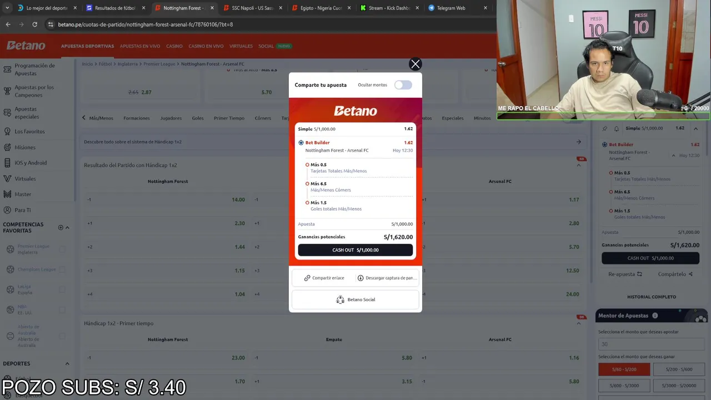Open SOCIAL section in header
The width and height of the screenshot is (711, 400).
[266, 46]
